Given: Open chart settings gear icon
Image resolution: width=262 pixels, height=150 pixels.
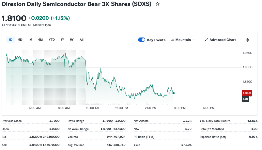Looking at the screenshot, I should coord(247,40).
